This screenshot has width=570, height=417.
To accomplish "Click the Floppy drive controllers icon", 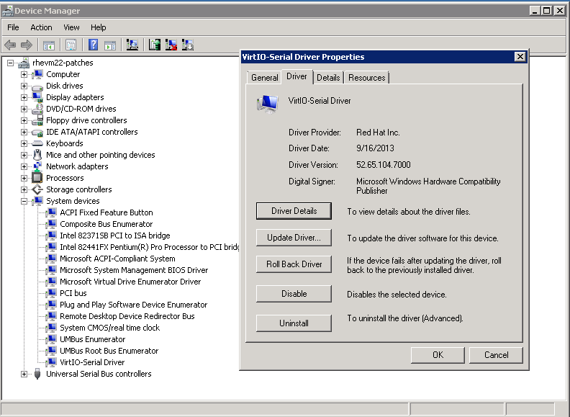I will pyautogui.click(x=37, y=120).
